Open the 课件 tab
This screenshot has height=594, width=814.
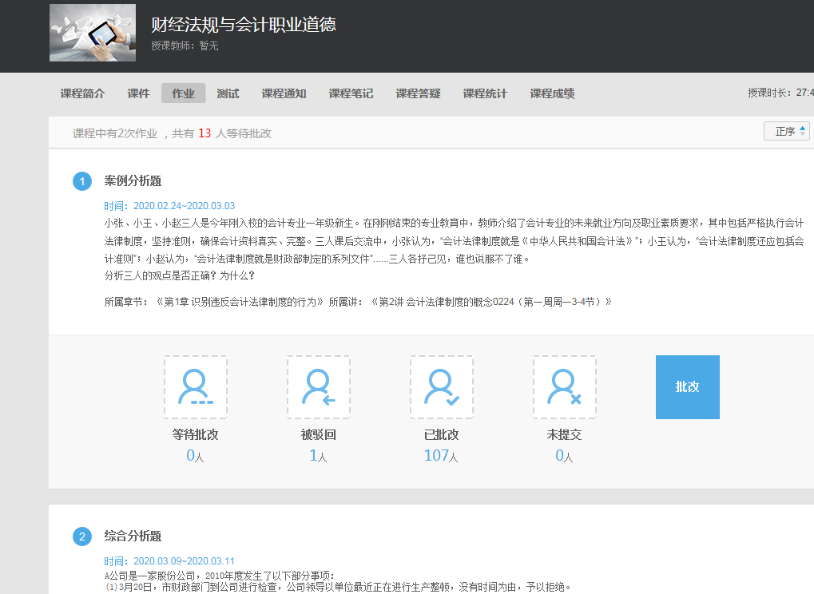pyautogui.click(x=138, y=93)
